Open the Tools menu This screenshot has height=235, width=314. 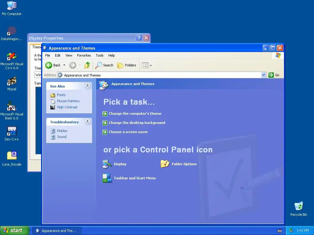pyautogui.click(x=100, y=55)
